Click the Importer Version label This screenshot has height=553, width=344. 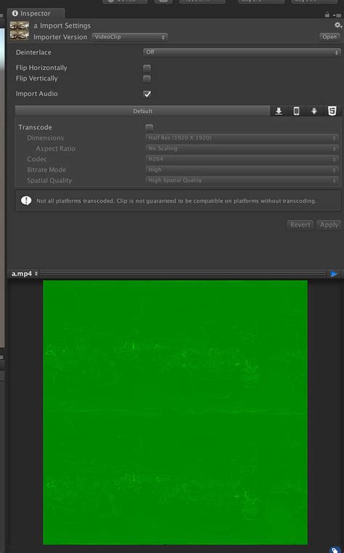pyautogui.click(x=60, y=37)
